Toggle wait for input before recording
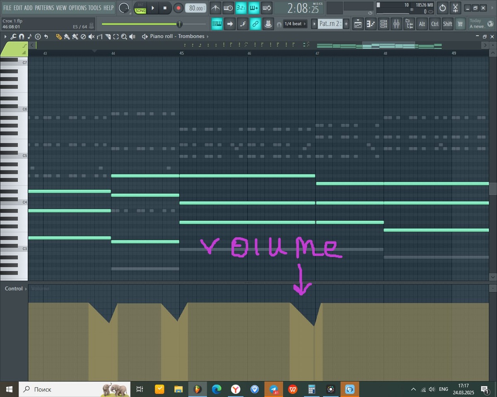The image size is (497, 397). [228, 8]
